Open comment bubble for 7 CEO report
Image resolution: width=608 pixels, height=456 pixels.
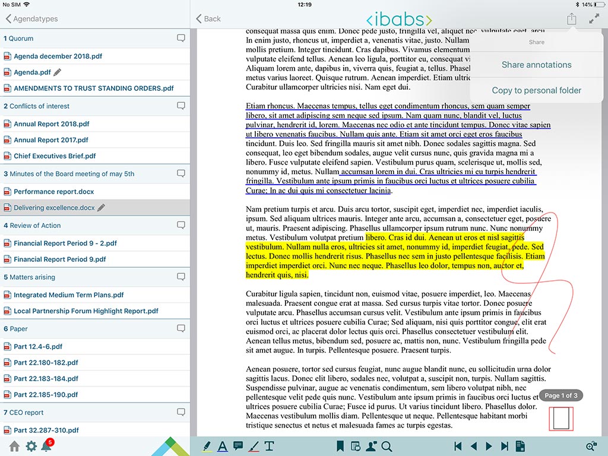[x=180, y=412]
